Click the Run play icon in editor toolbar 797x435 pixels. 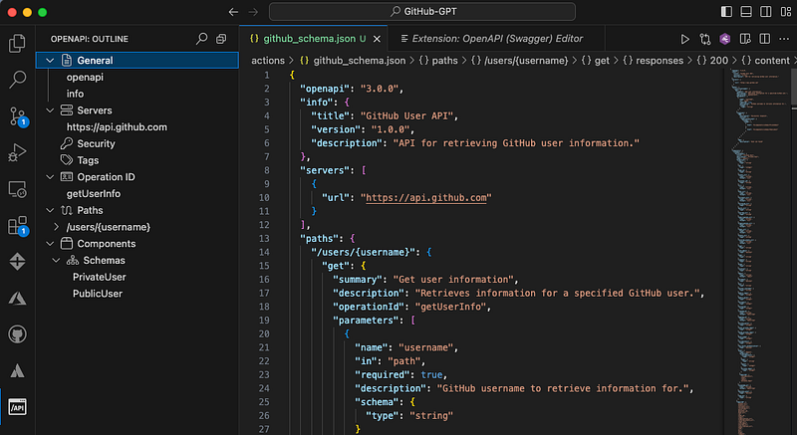click(x=684, y=39)
